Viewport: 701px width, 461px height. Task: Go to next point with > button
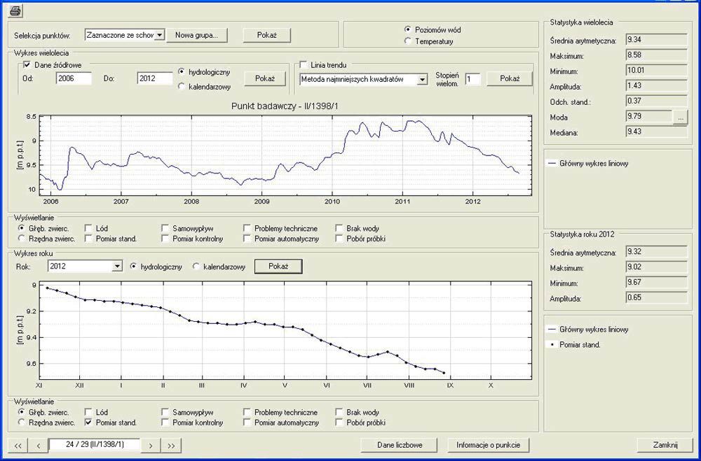click(150, 445)
